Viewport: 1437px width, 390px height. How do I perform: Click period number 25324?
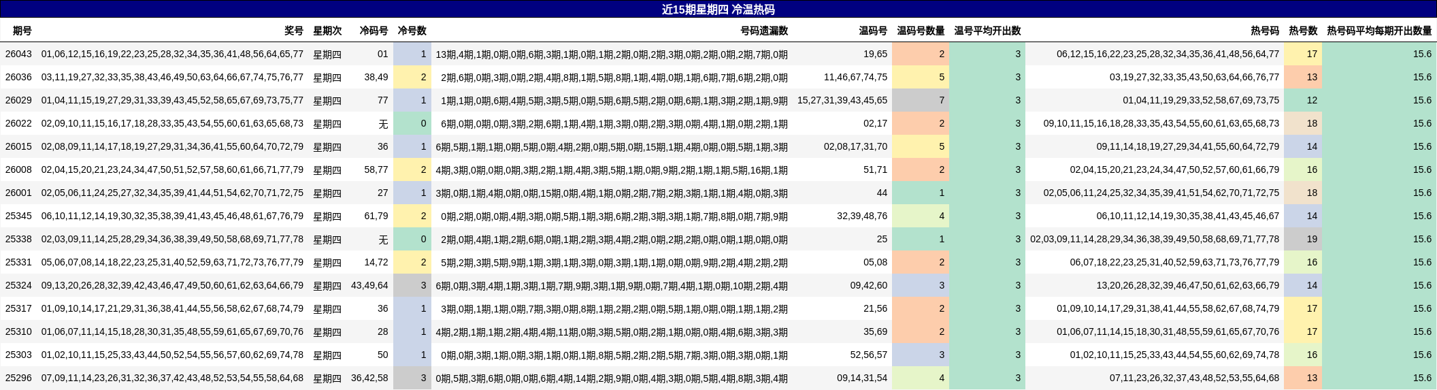[x=18, y=285]
